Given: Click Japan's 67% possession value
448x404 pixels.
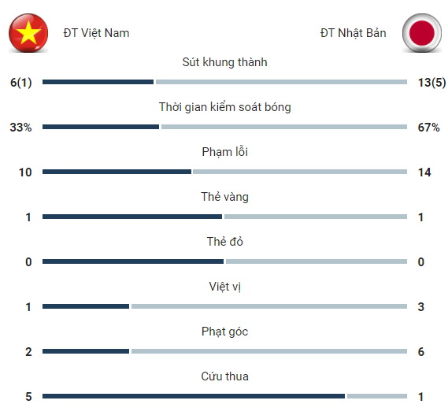Looking at the screenshot, I should 428,128.
